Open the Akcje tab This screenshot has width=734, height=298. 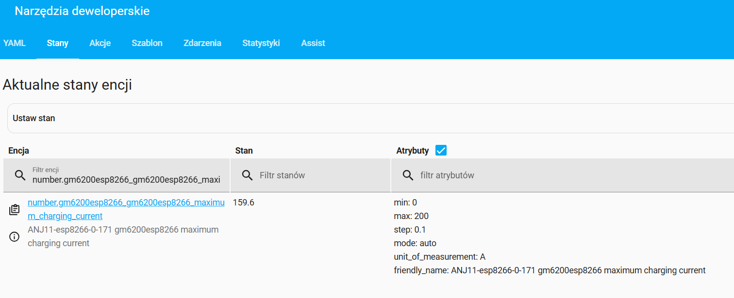click(100, 43)
